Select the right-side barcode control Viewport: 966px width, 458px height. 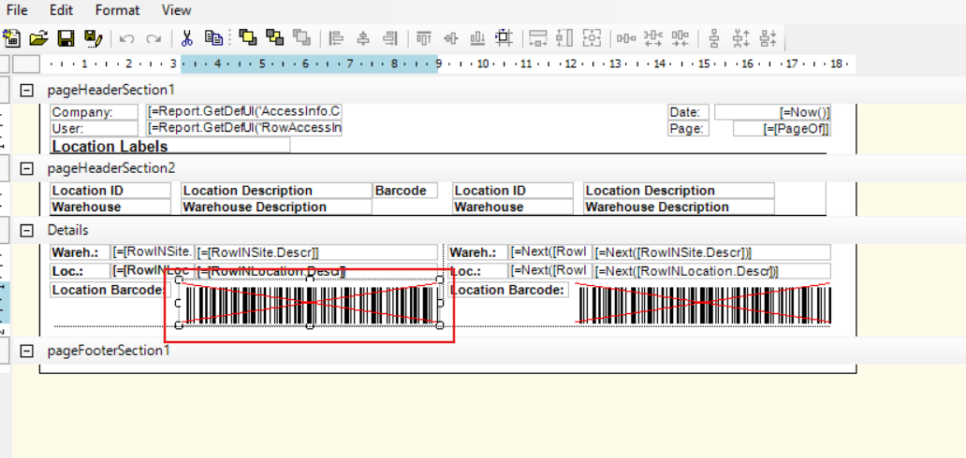[x=703, y=304]
